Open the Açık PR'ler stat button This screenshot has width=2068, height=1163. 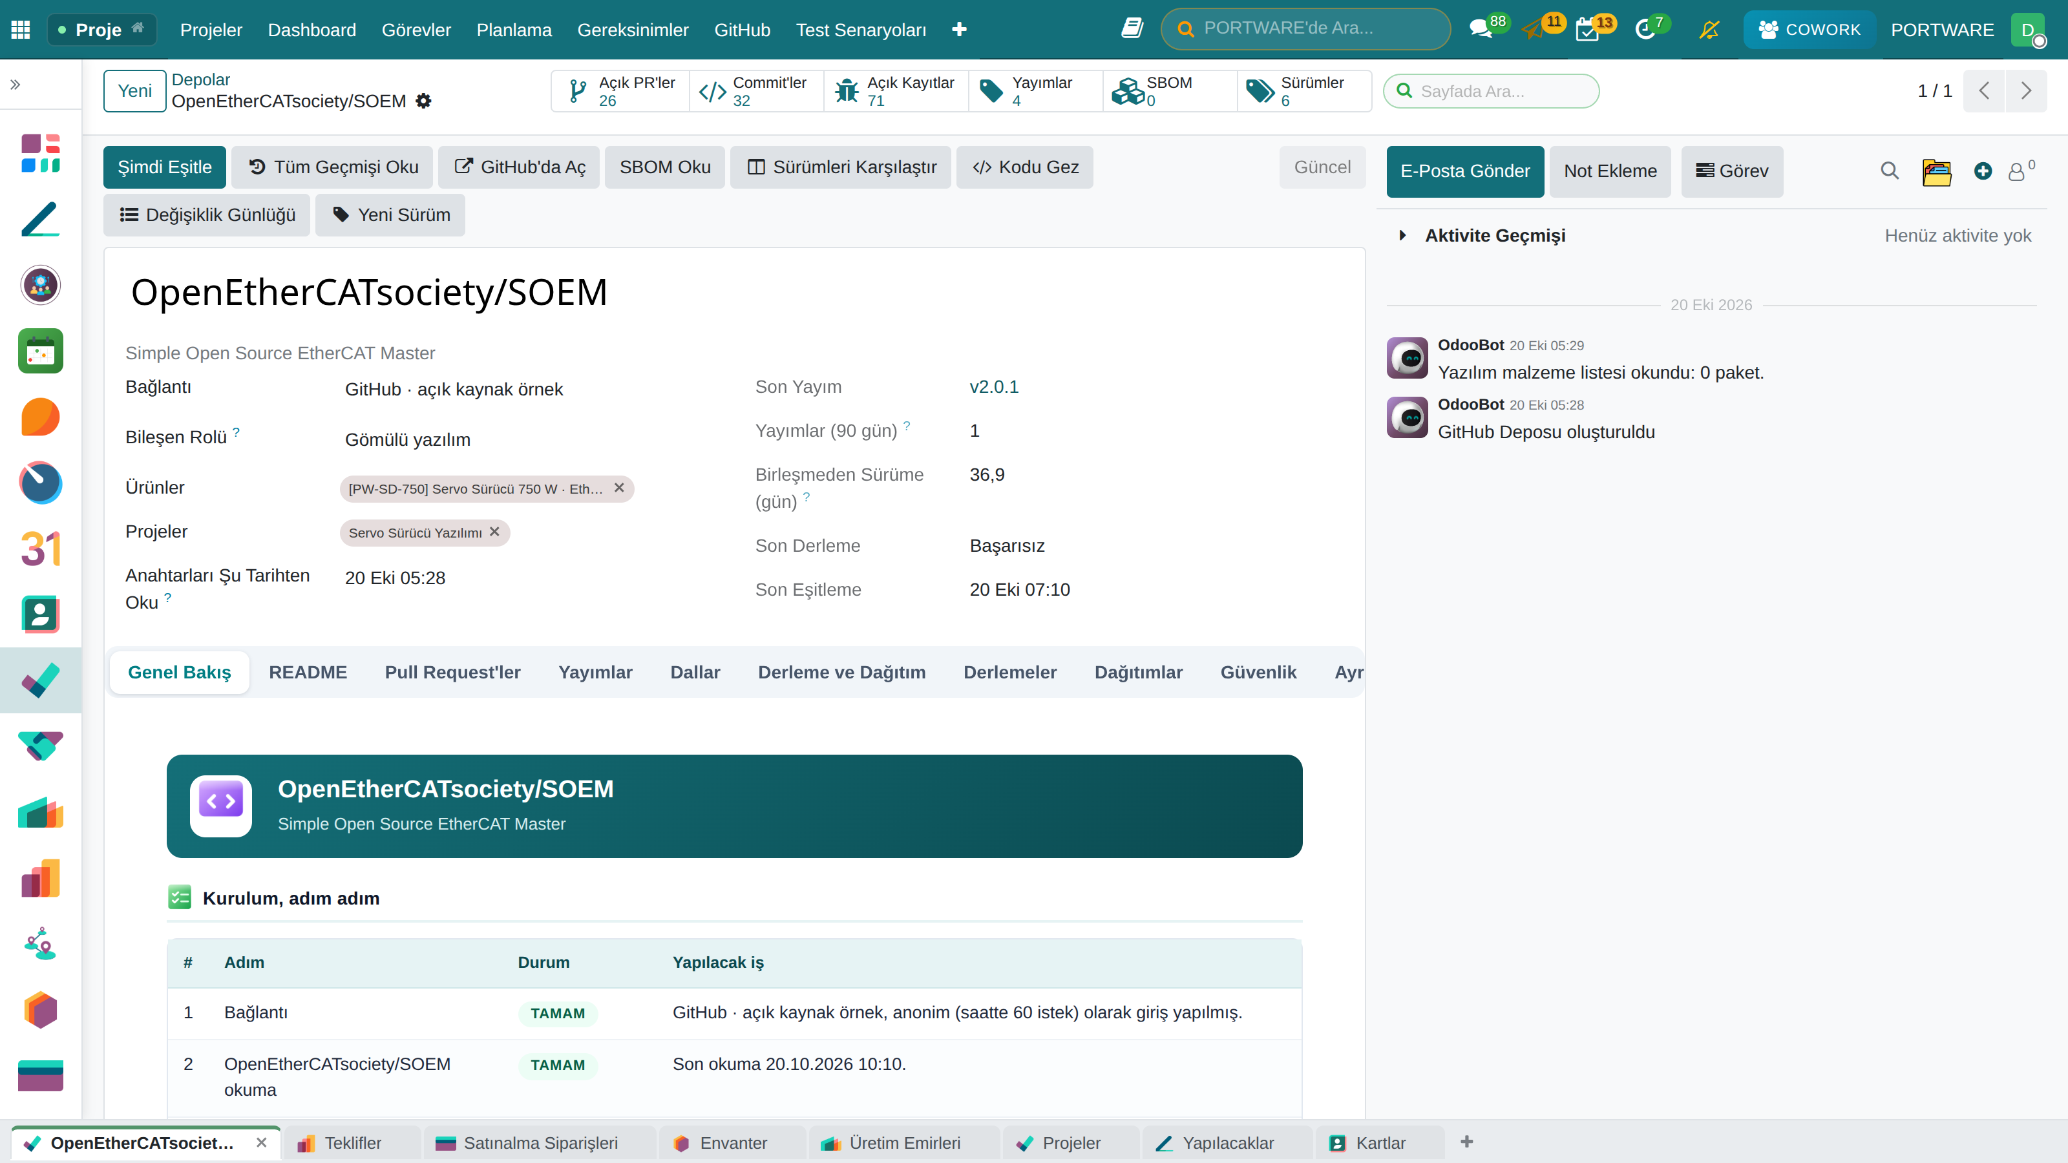click(620, 90)
